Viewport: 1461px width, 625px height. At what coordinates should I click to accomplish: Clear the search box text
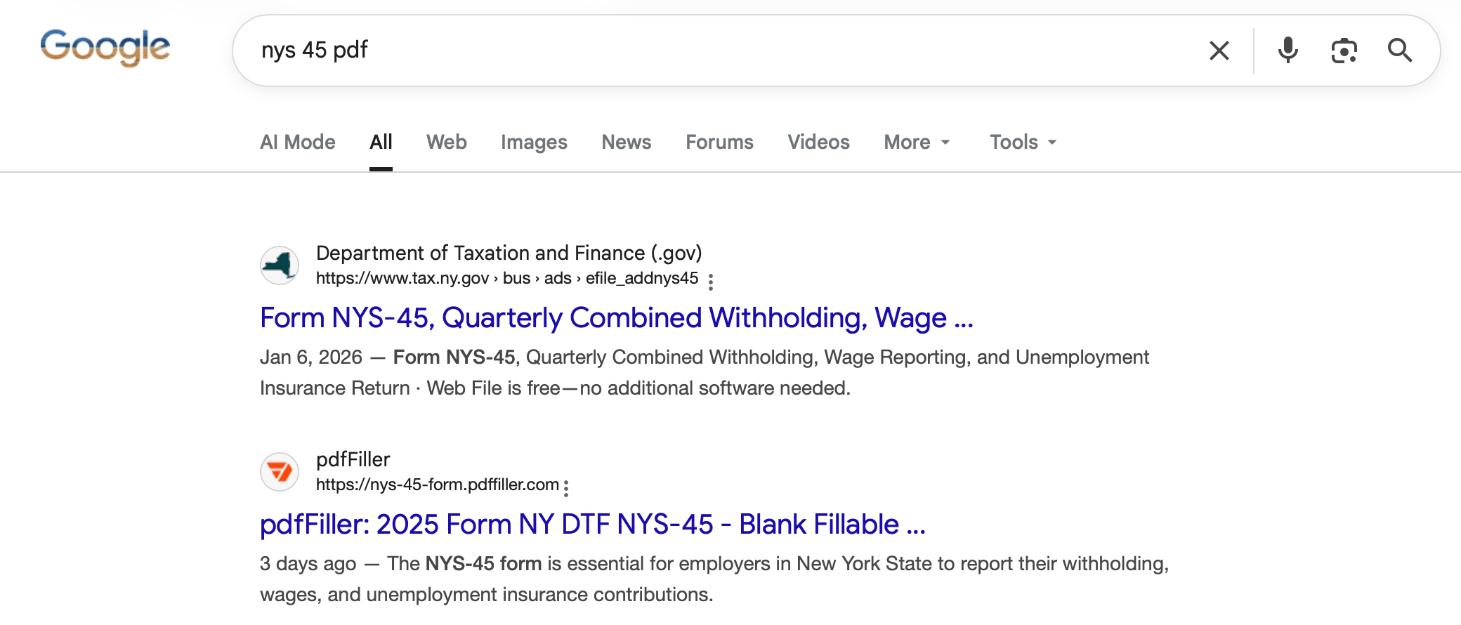[1219, 51]
